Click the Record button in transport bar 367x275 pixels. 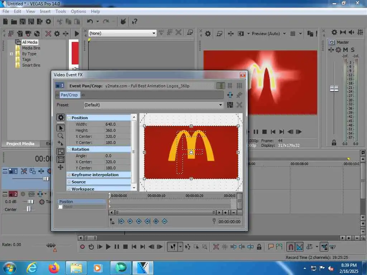click(82, 247)
